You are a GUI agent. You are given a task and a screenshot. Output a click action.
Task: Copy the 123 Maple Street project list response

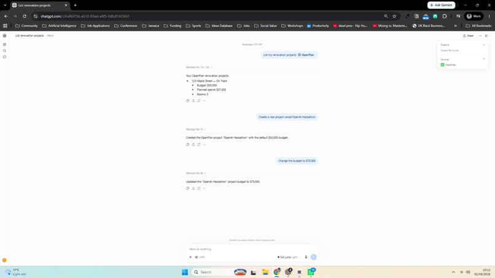(x=187, y=101)
